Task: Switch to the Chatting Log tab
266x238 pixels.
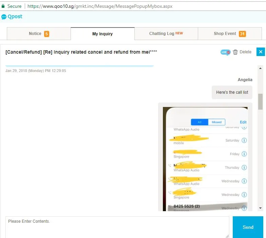Action: click(x=166, y=34)
